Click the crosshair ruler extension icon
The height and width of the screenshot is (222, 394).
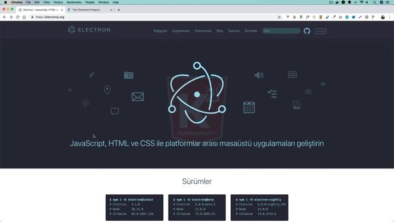(314, 17)
